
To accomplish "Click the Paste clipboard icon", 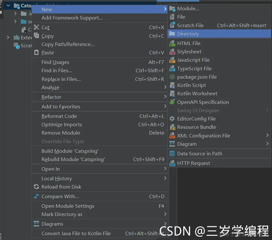I will pos(36,52).
